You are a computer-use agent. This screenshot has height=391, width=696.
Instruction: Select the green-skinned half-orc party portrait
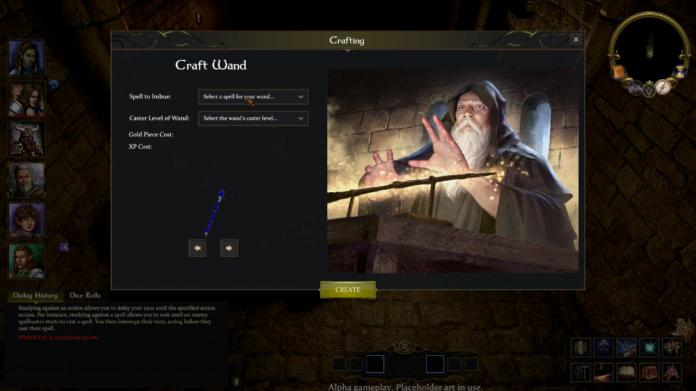pos(26,58)
